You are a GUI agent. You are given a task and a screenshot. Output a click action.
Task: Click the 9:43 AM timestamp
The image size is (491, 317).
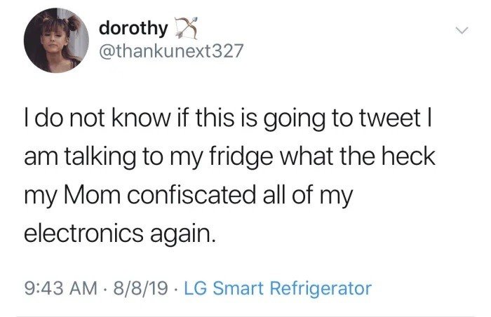(x=60, y=288)
